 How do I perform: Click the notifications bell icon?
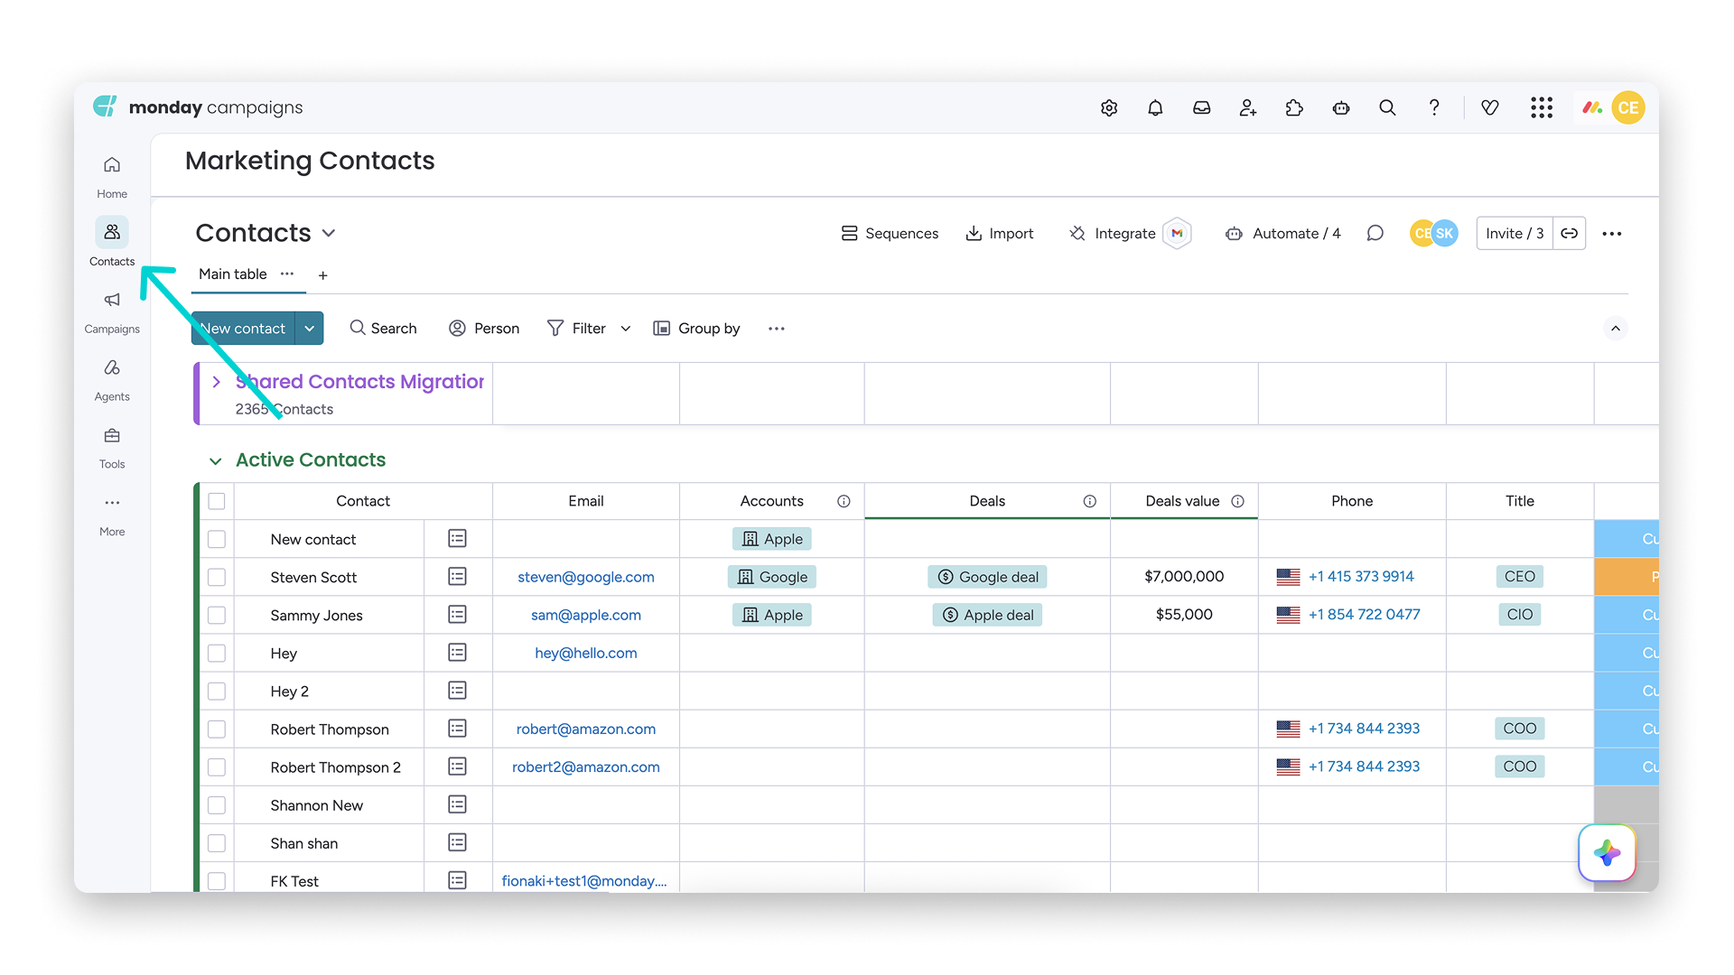click(x=1155, y=108)
